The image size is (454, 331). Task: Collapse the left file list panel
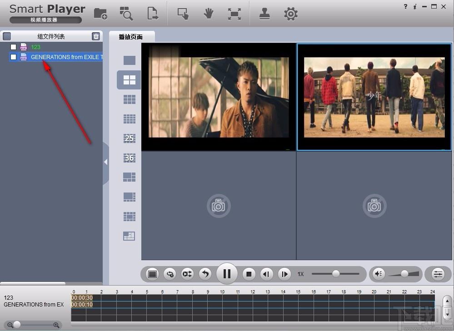tap(105, 162)
